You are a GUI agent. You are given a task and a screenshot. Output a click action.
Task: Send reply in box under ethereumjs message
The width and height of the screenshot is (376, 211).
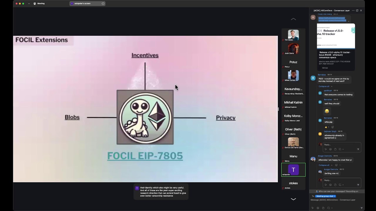click(358, 149)
